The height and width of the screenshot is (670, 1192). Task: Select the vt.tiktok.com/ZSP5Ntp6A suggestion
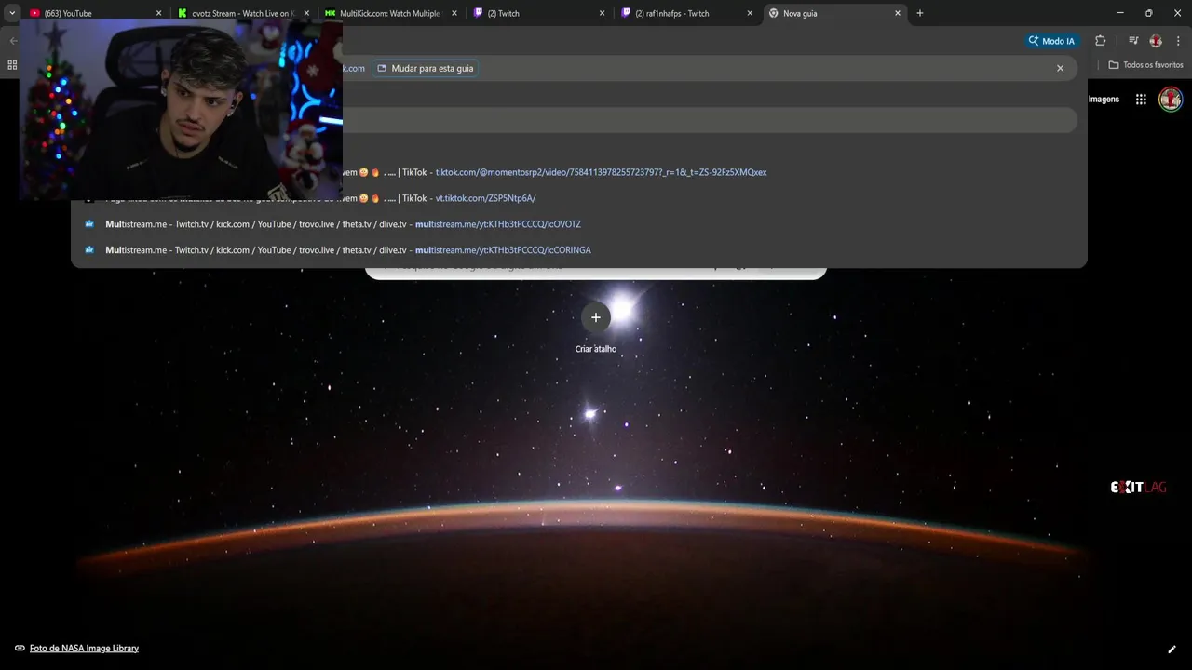[579, 198]
